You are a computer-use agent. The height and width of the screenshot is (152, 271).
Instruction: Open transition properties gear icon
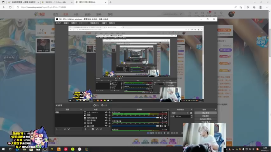[191, 113]
